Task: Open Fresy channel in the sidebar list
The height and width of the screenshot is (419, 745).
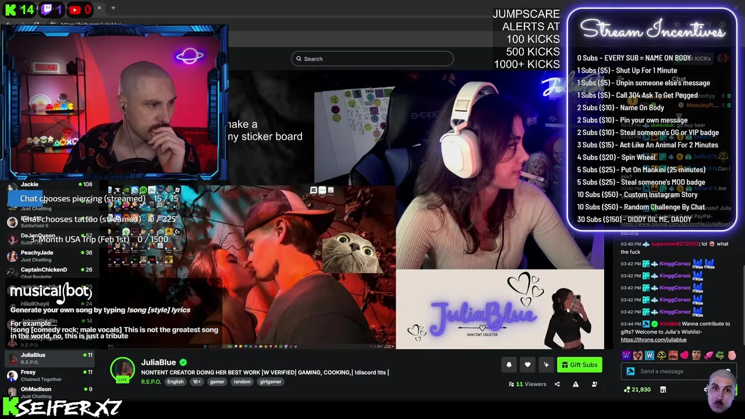Action: coord(49,375)
